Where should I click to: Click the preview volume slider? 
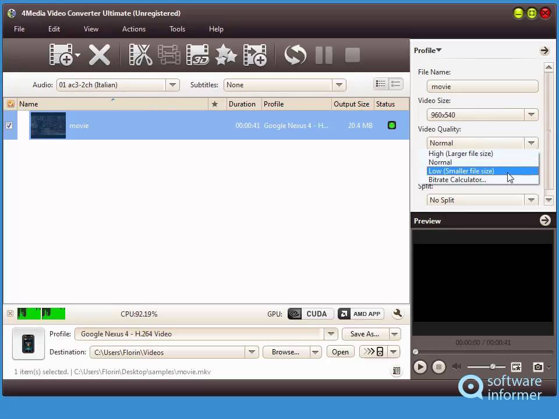(486, 367)
